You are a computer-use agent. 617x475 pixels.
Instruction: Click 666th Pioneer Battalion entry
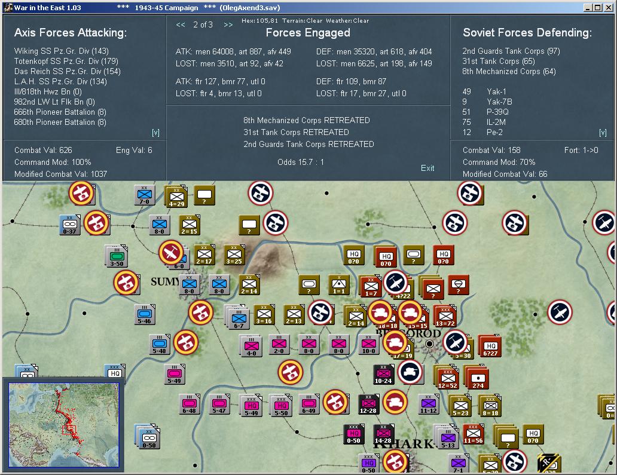(x=60, y=112)
